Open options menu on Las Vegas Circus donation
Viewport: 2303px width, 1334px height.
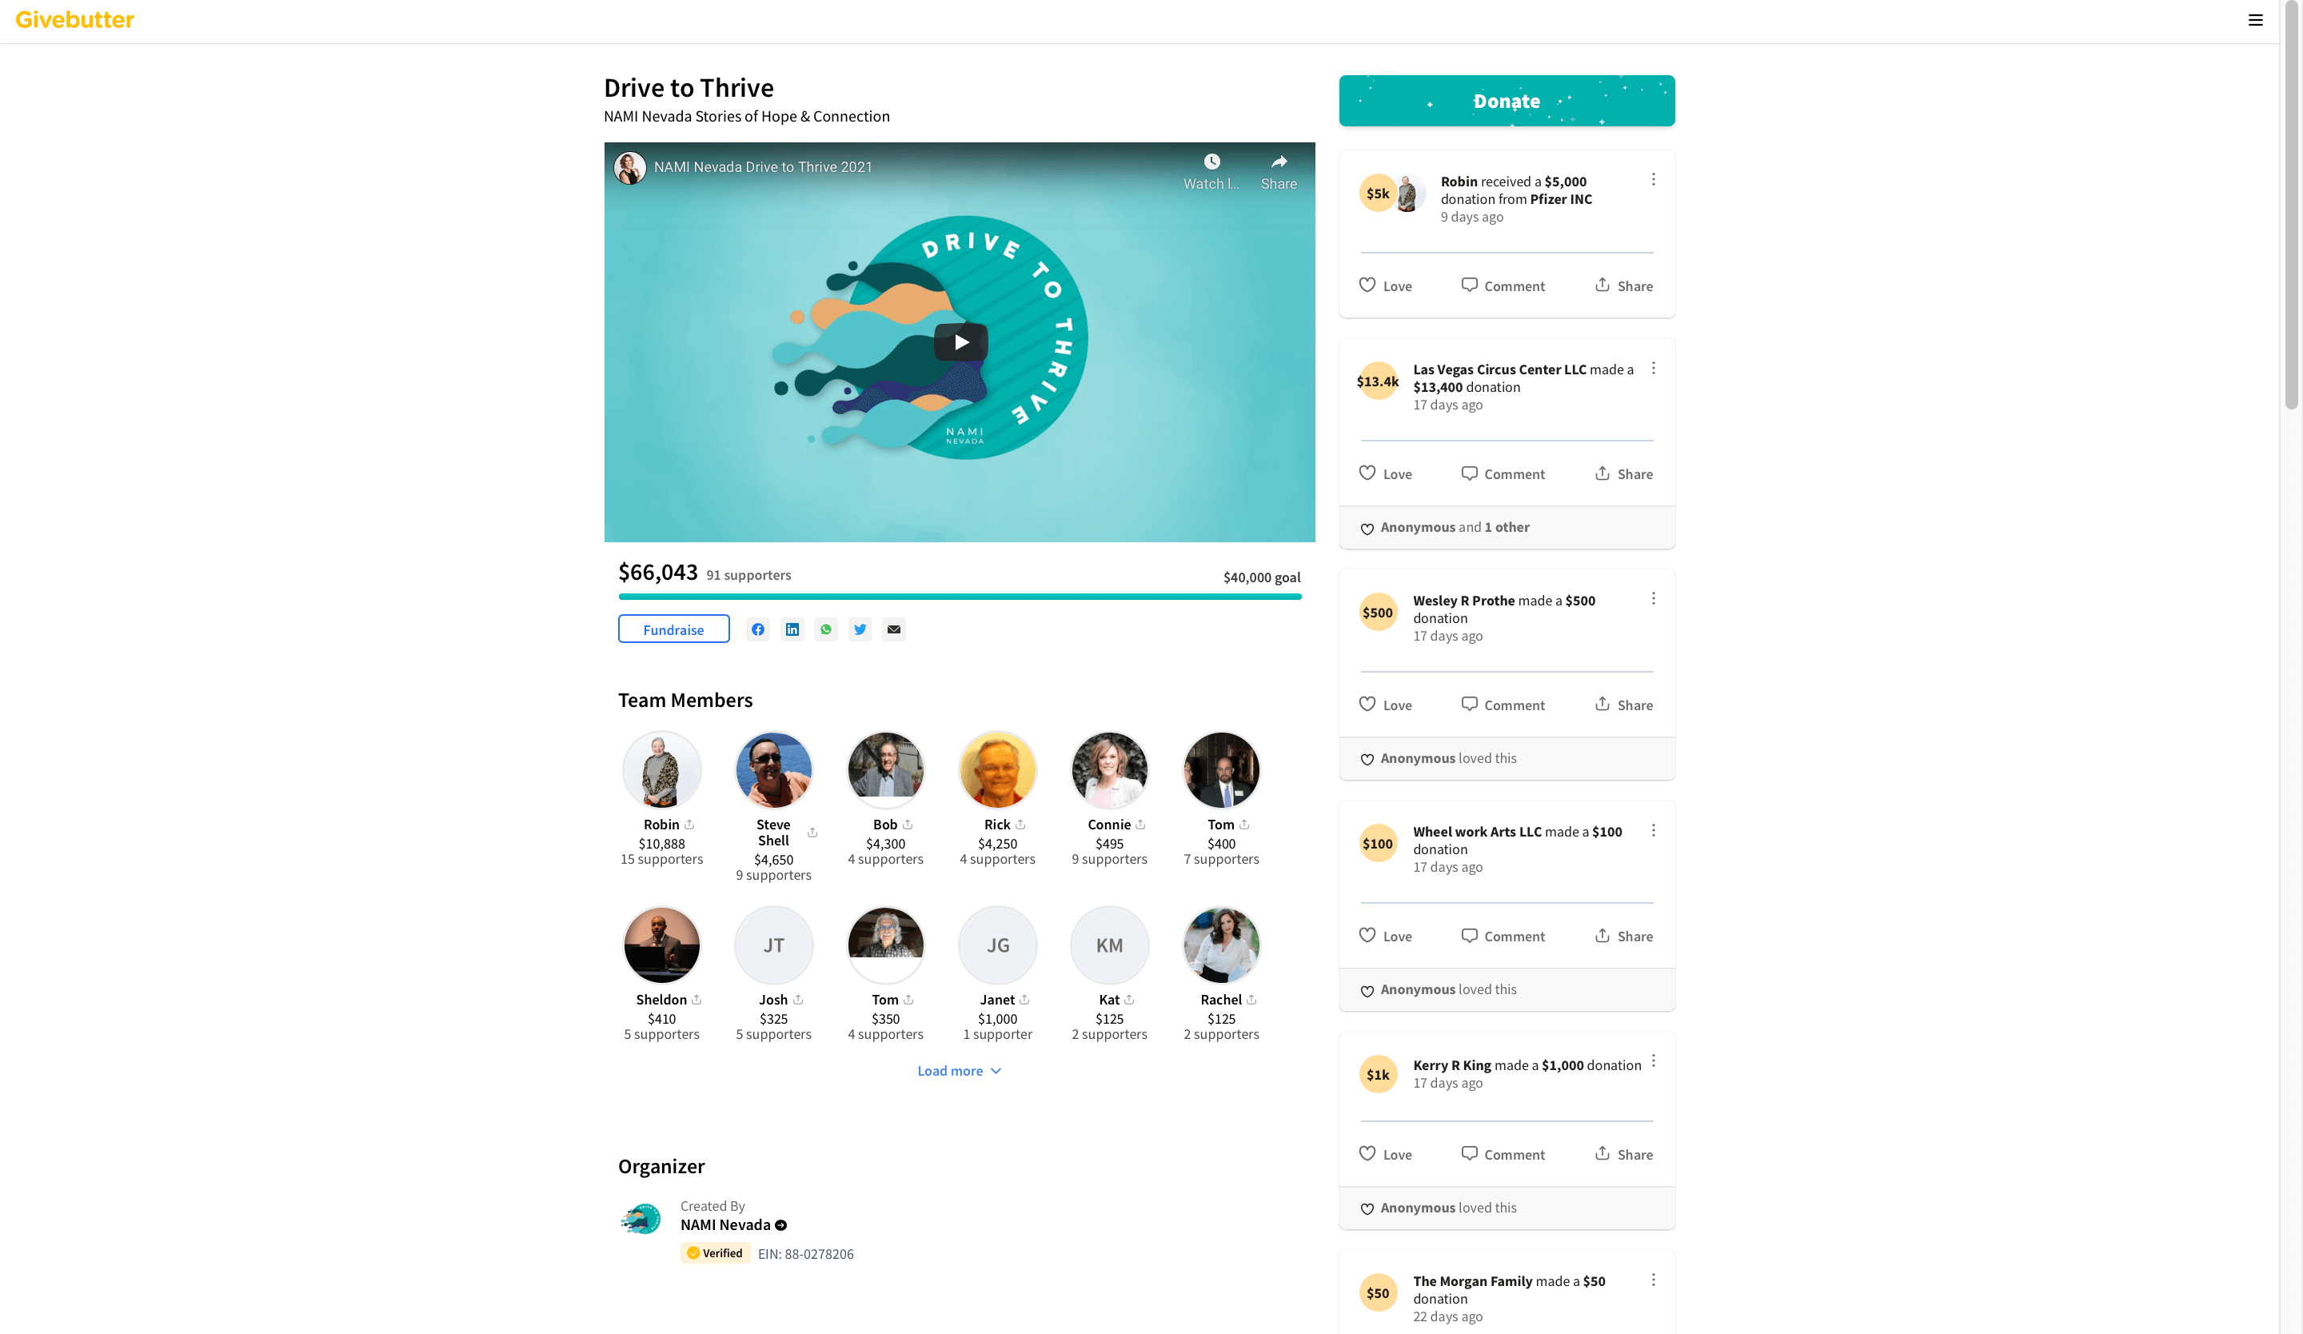(x=1653, y=368)
